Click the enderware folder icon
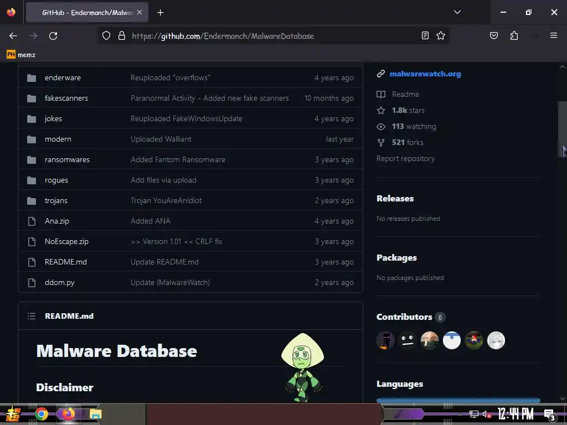The image size is (567, 425). tap(32, 77)
